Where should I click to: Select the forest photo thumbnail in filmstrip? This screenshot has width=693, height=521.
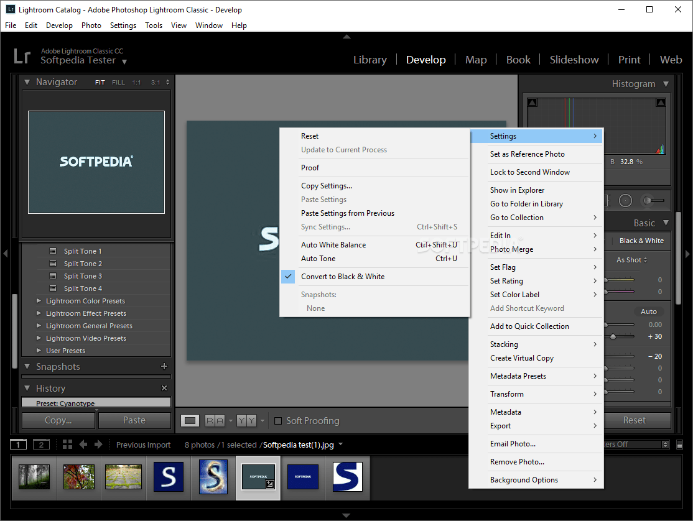coord(34,477)
